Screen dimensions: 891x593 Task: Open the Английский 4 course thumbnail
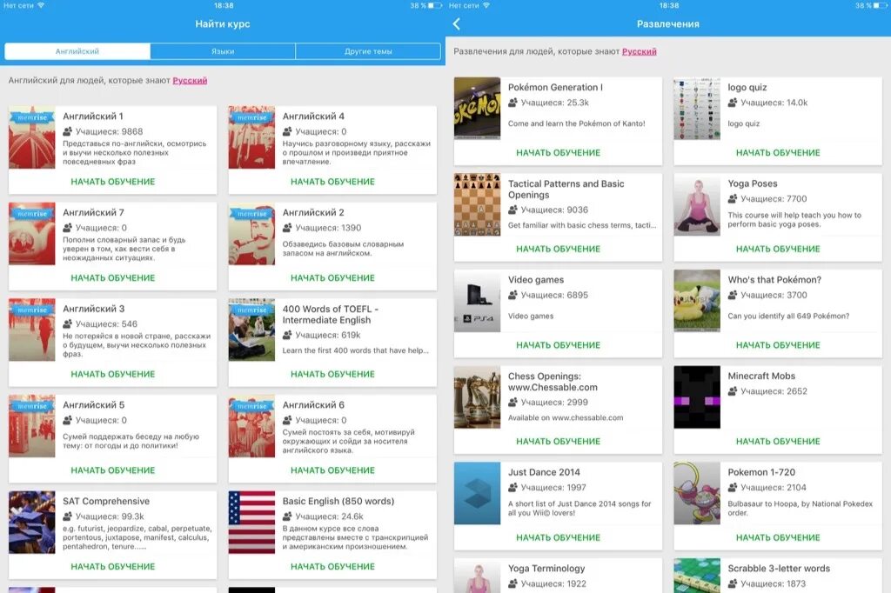tap(251, 137)
